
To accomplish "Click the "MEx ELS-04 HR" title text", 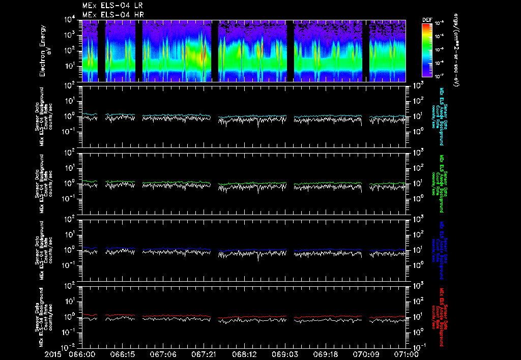I will (113, 15).
